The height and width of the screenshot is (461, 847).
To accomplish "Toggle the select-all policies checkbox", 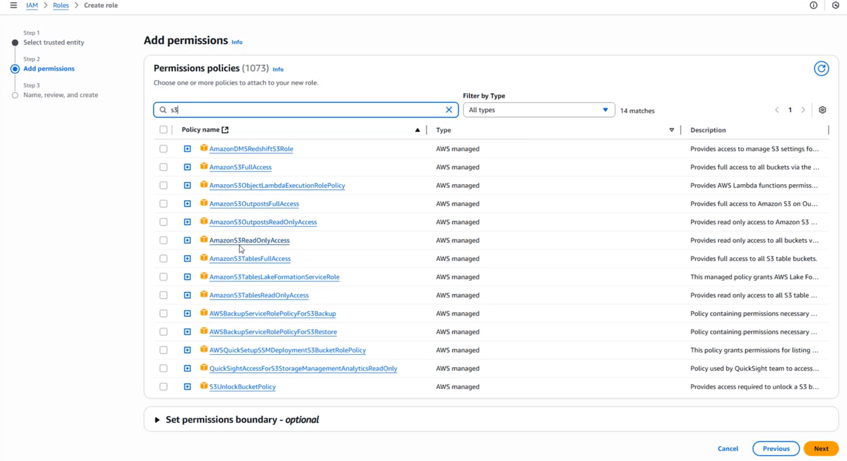I will (x=164, y=130).
